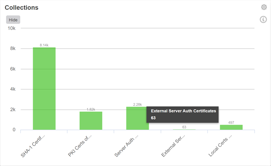Click the Server Auth bar

(137, 118)
